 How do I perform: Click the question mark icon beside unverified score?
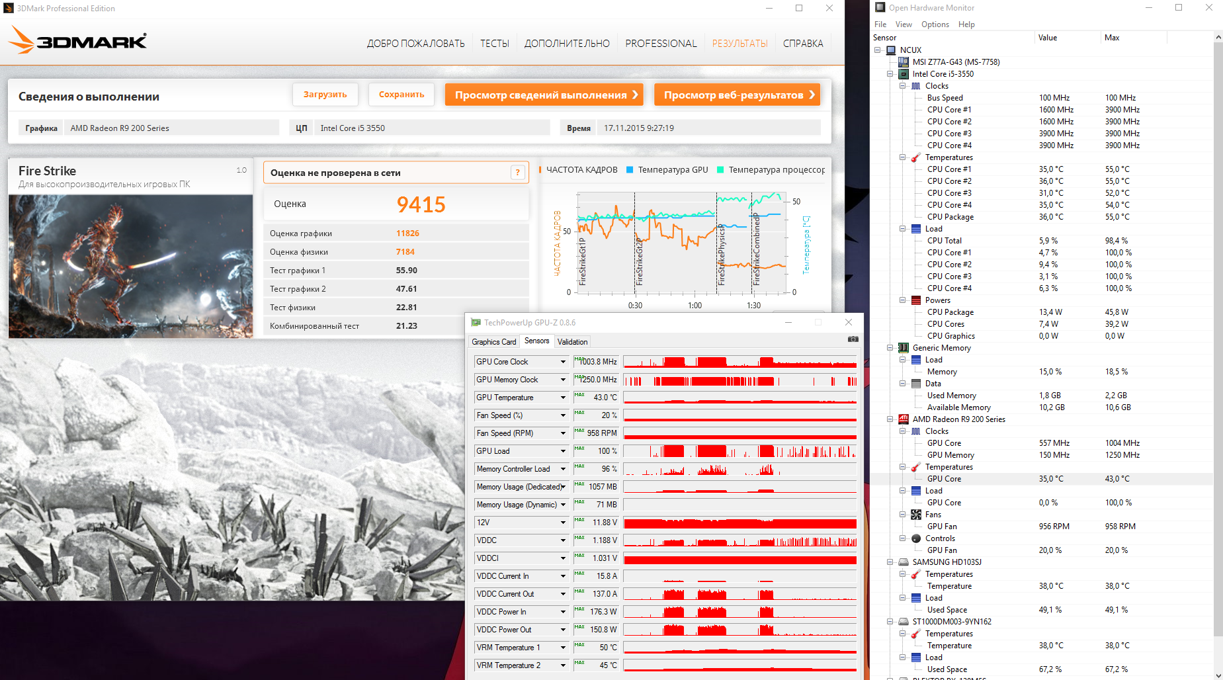click(518, 173)
